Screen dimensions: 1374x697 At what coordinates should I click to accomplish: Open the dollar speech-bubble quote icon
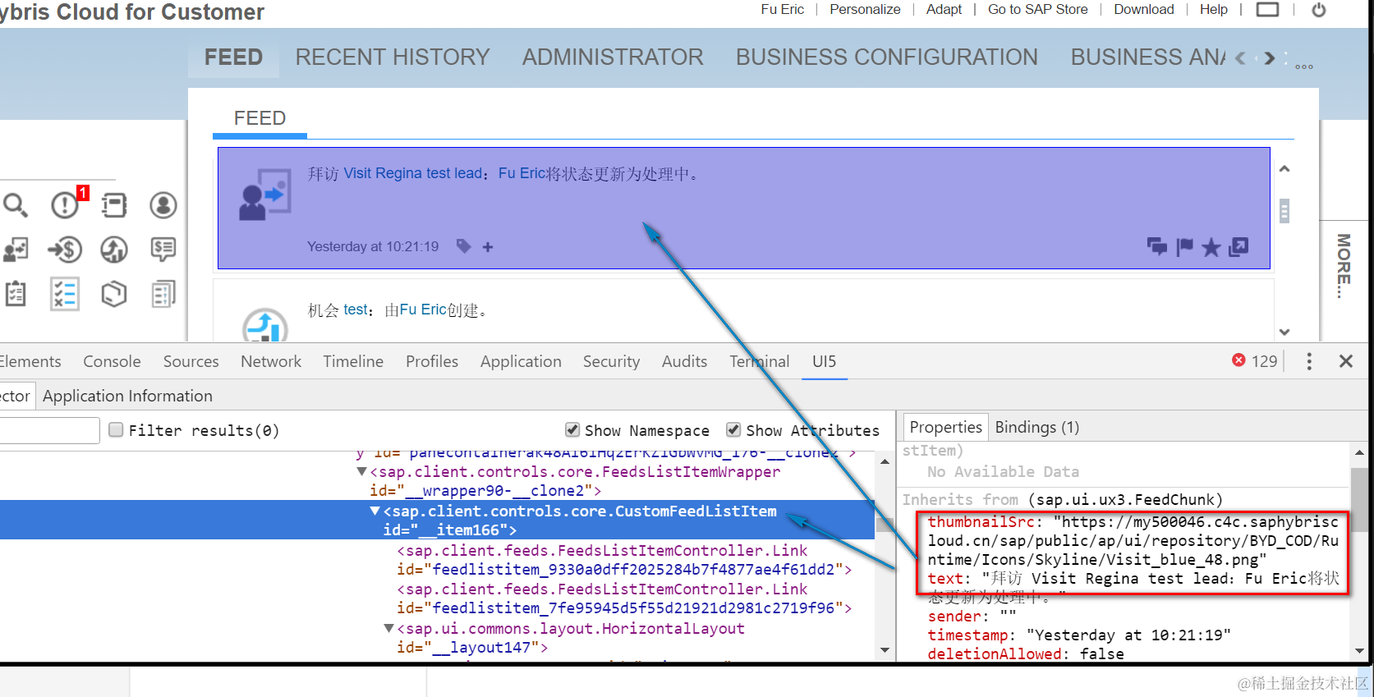163,250
